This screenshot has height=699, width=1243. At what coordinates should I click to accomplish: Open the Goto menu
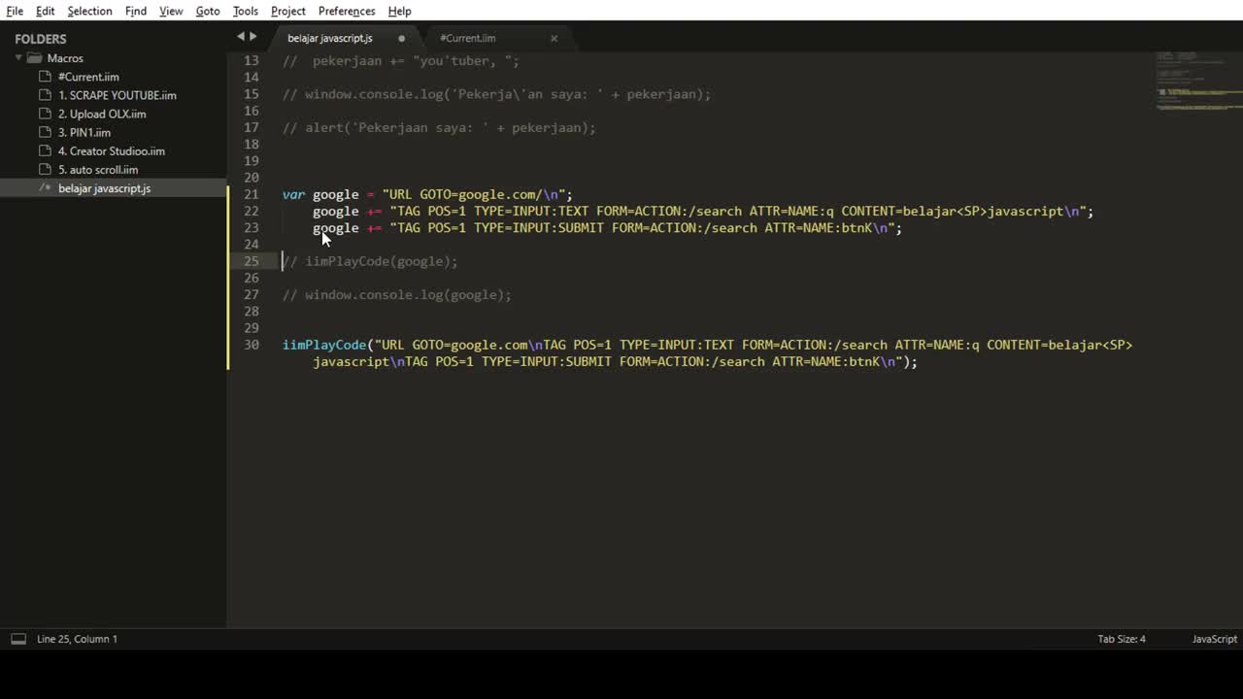coord(208,11)
